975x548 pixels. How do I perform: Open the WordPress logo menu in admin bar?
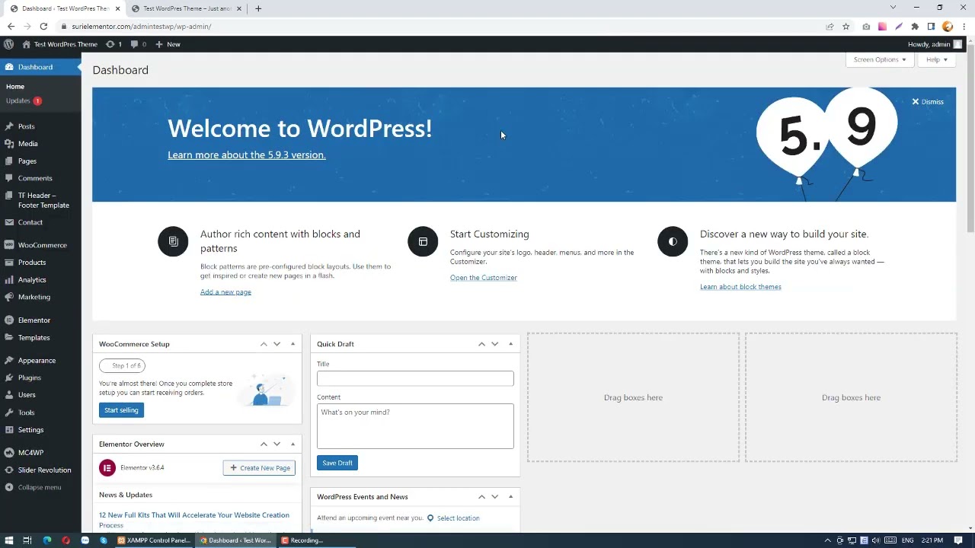(8, 44)
